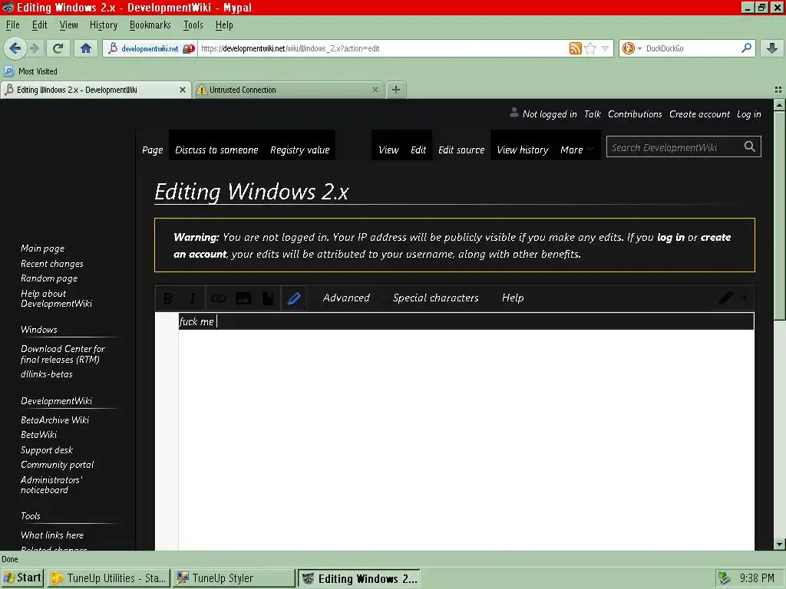The height and width of the screenshot is (589, 786).
Task: Subscribe via the RSS feed icon
Action: [x=576, y=48]
